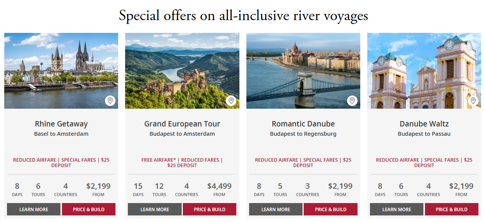485x222 pixels.
Task: Click the Rhine Getaway title link
Action: point(61,124)
